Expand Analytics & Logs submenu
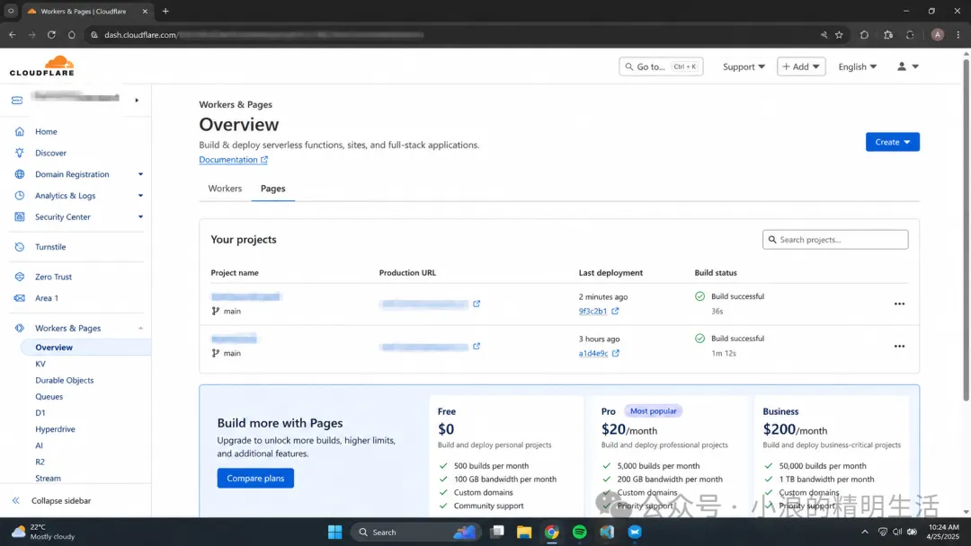The height and width of the screenshot is (546, 971). click(x=140, y=196)
